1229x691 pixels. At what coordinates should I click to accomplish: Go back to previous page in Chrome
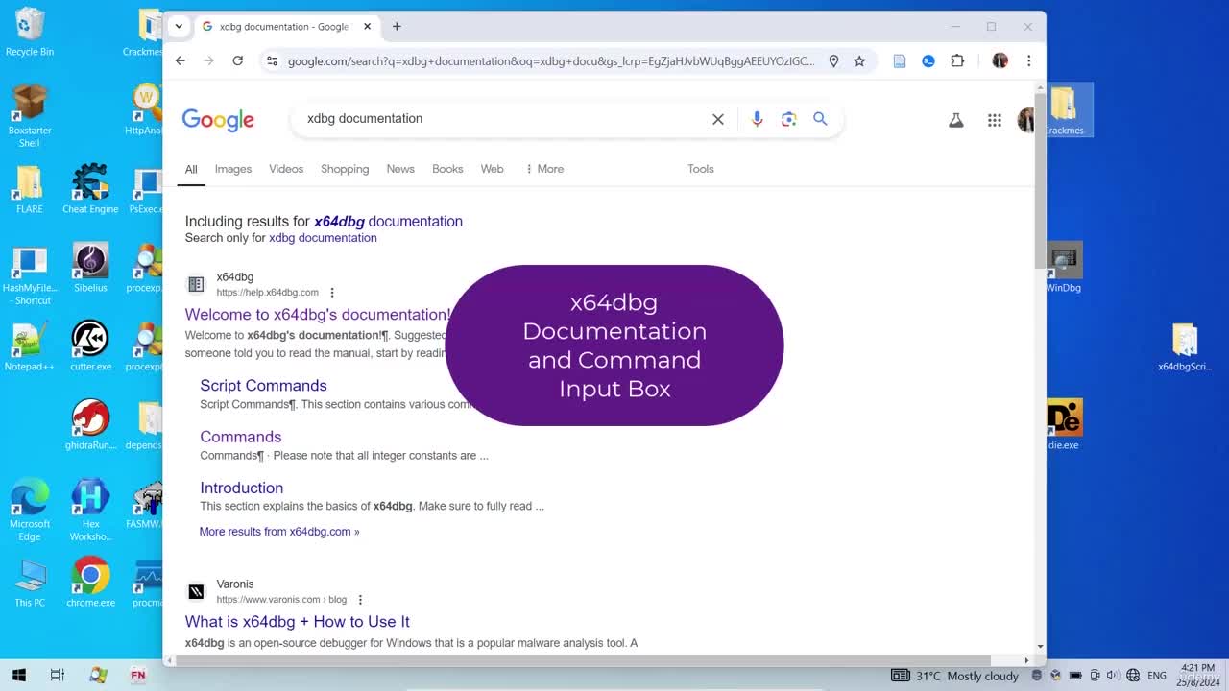[181, 60]
